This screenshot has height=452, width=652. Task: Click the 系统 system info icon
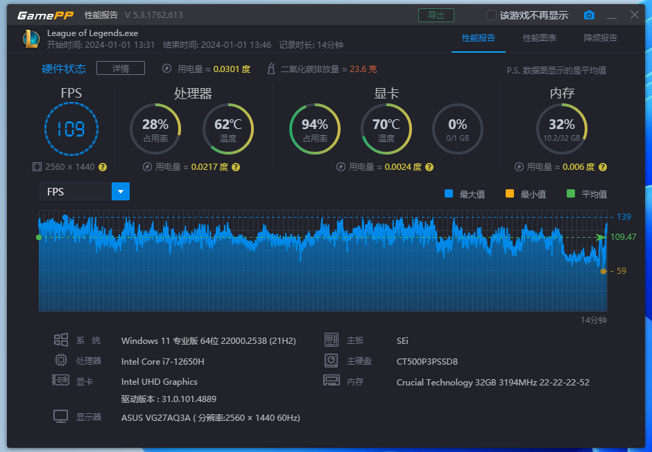(61, 340)
